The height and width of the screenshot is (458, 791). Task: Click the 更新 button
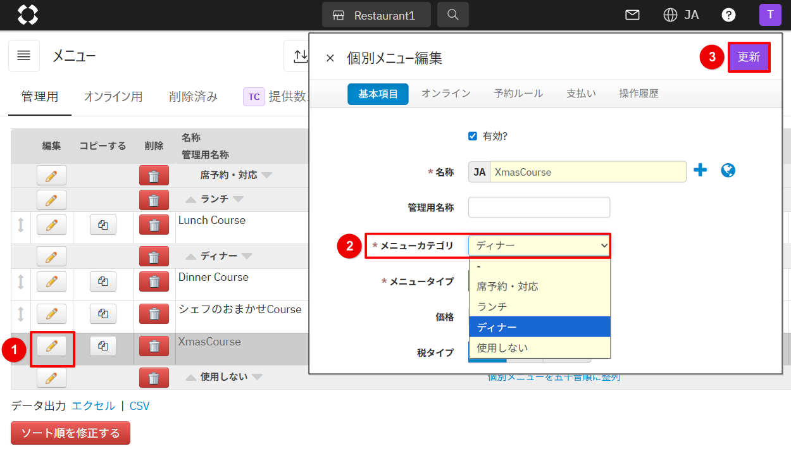749,57
